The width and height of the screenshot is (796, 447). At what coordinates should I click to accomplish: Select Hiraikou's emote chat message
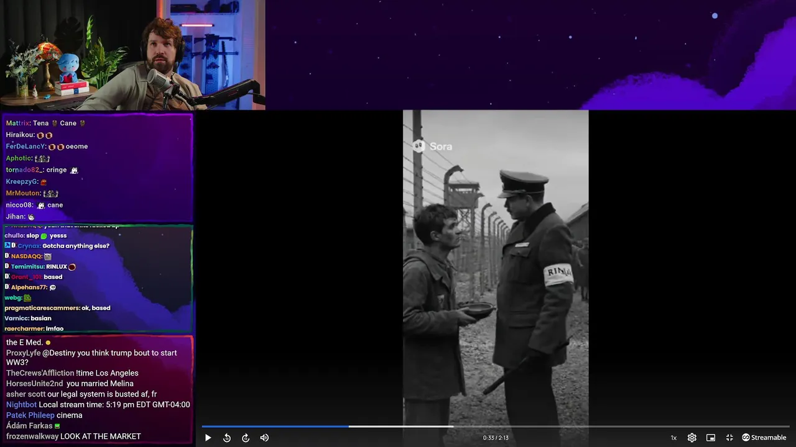(29, 135)
